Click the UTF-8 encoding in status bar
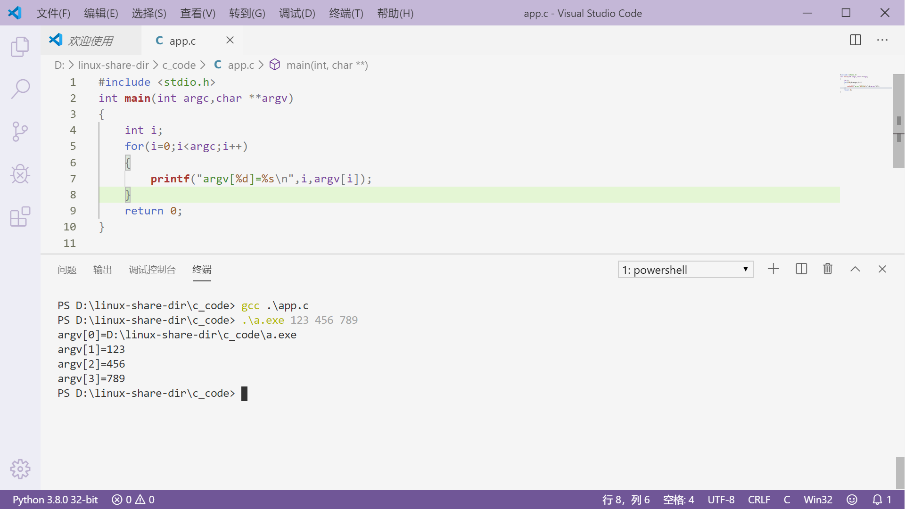This screenshot has height=509, width=905. [721, 500]
